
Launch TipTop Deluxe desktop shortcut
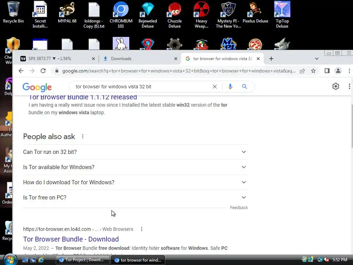point(282,14)
